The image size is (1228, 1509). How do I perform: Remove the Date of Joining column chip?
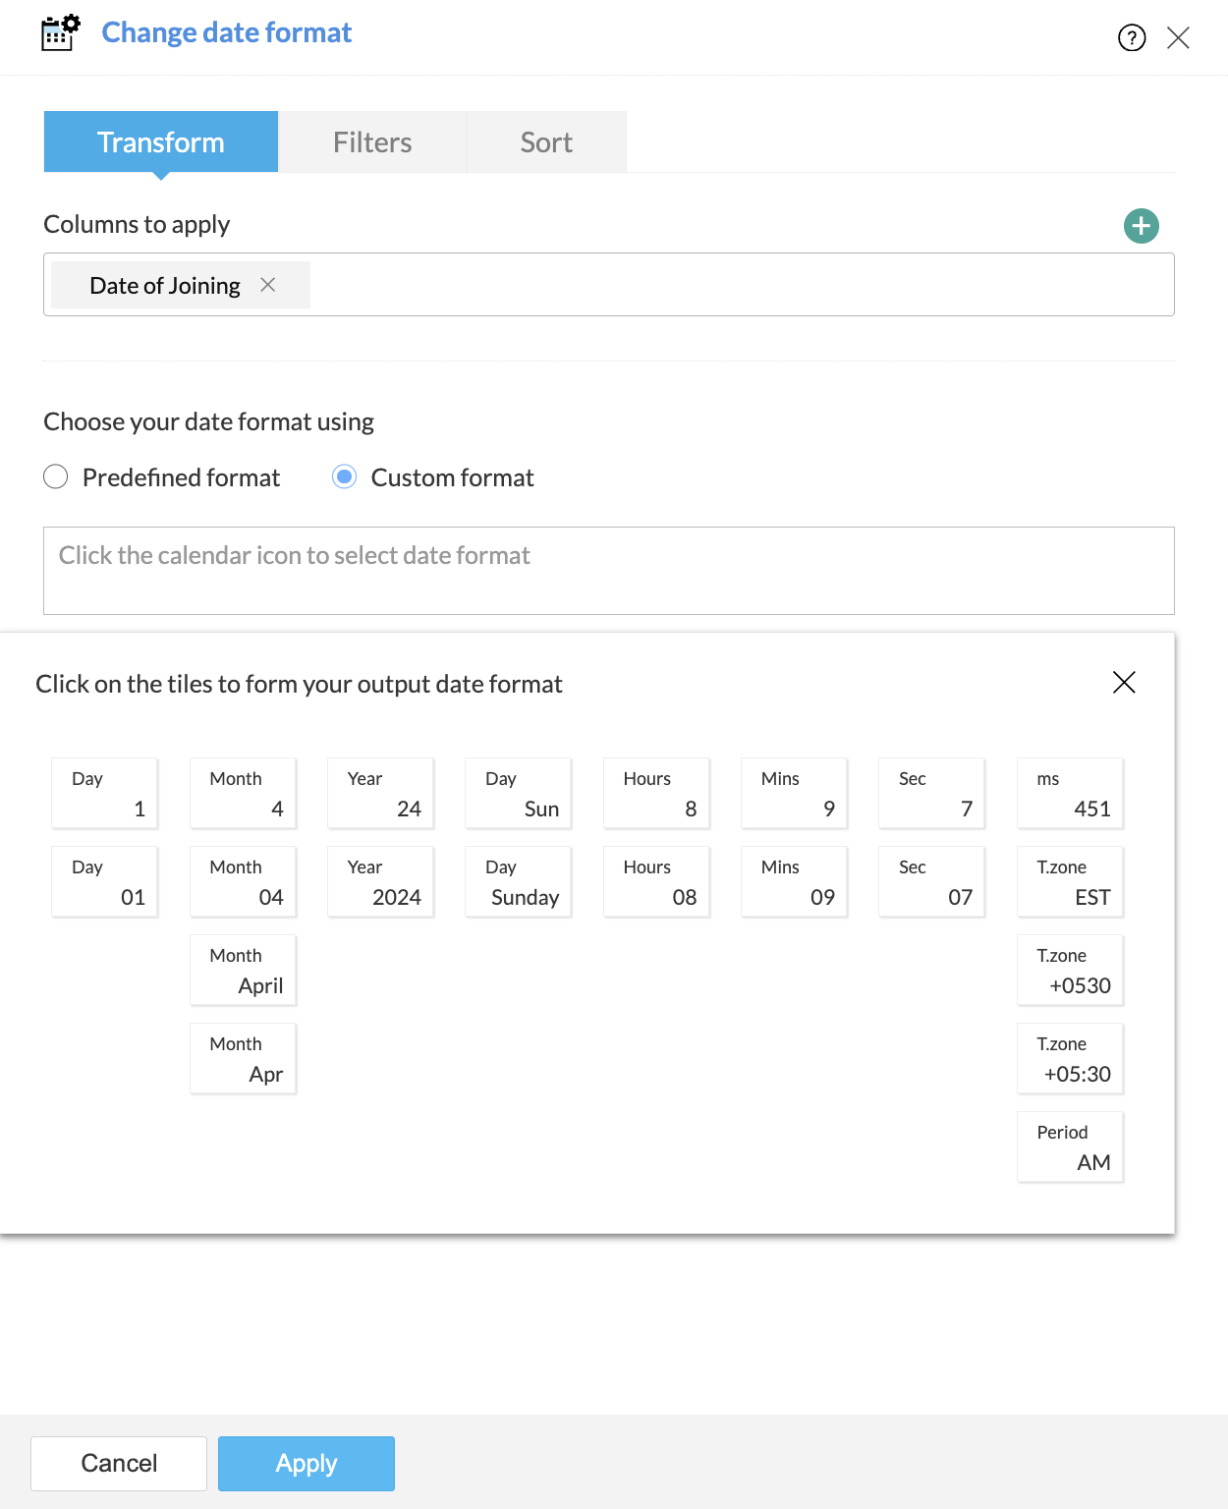click(x=267, y=285)
